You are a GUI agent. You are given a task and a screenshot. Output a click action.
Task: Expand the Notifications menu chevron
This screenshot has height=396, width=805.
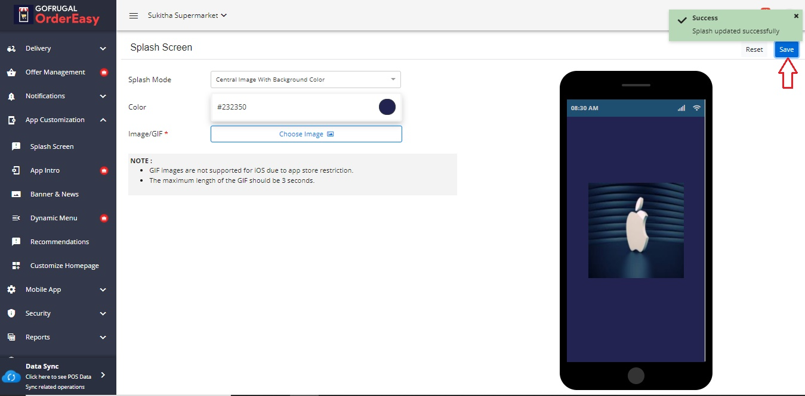pyautogui.click(x=103, y=96)
